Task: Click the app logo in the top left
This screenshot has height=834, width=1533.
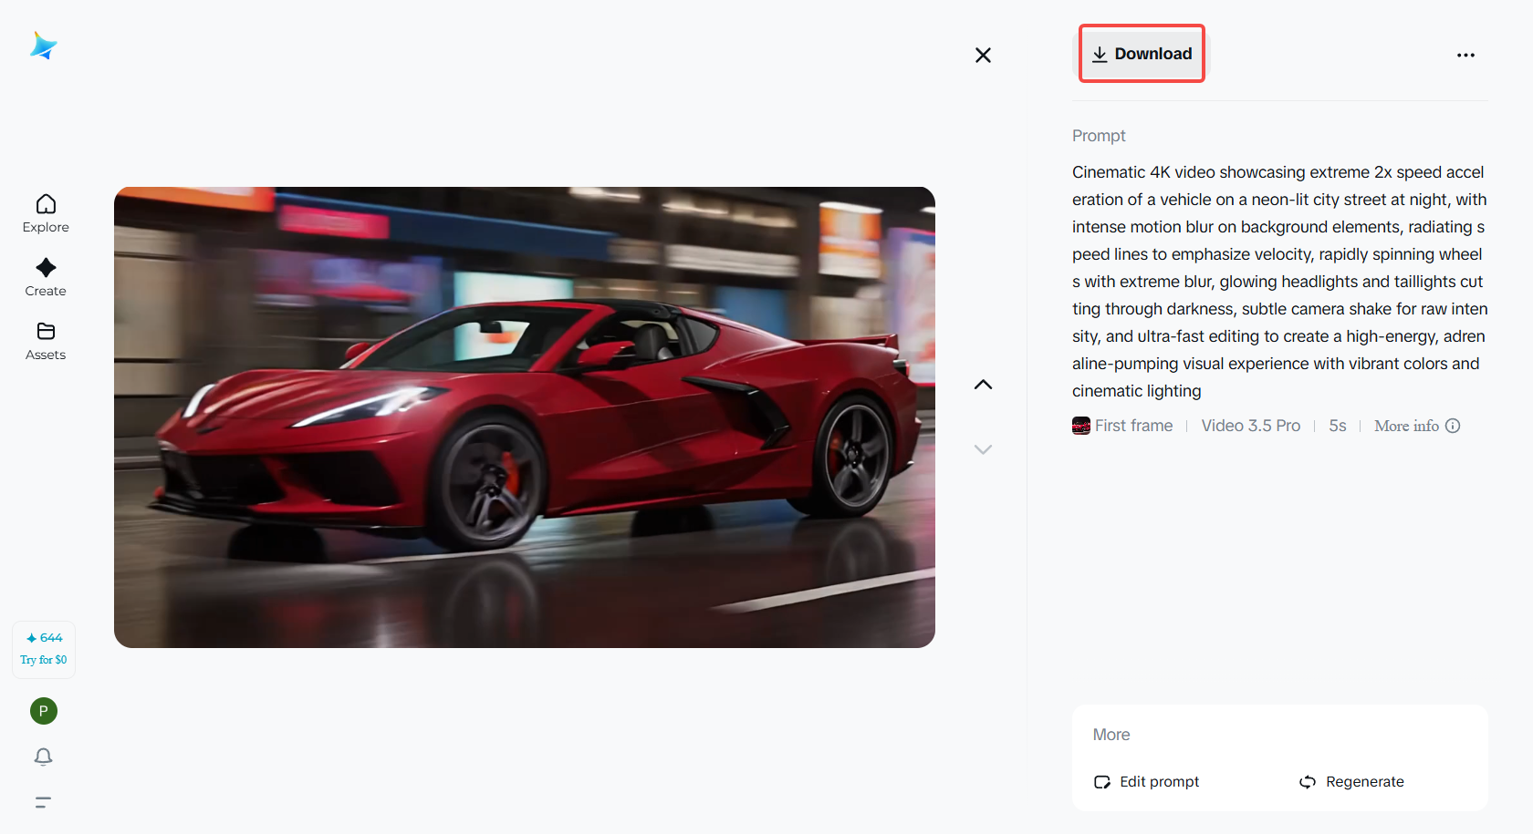Action: pos(43,46)
